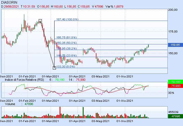Click the blue 159,65 current price badge
183x126 pixels.
click(175, 45)
